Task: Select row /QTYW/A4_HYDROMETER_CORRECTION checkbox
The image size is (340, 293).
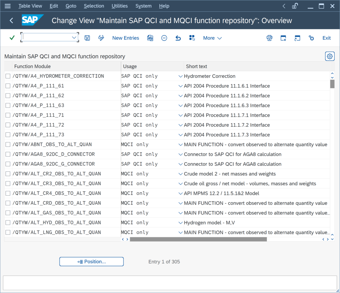Action: click(x=8, y=76)
